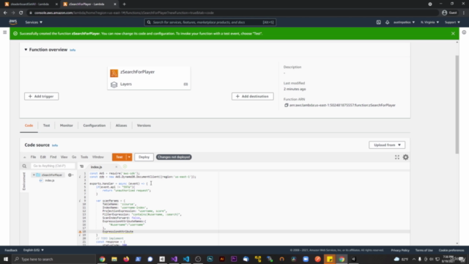Image resolution: width=469 pixels, height=264 pixels.
Task: Open the Test button dropdown arrow
Action: (129, 157)
